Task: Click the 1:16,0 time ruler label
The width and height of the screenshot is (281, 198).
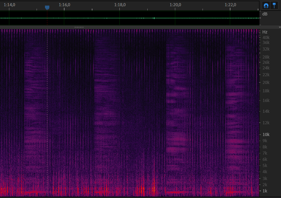Action: point(65,5)
